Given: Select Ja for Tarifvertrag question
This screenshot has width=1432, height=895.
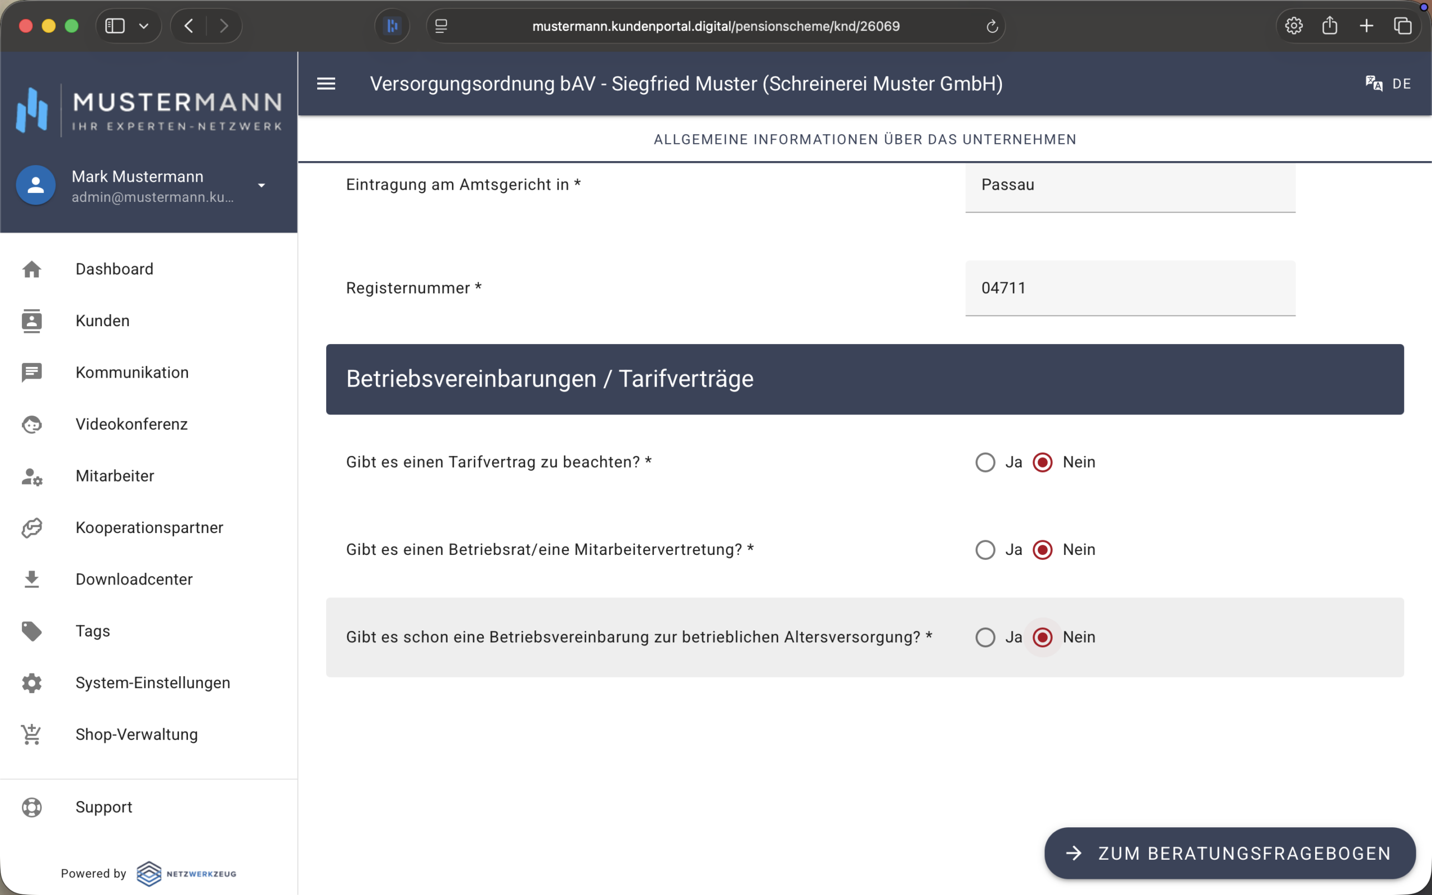Looking at the screenshot, I should point(985,462).
